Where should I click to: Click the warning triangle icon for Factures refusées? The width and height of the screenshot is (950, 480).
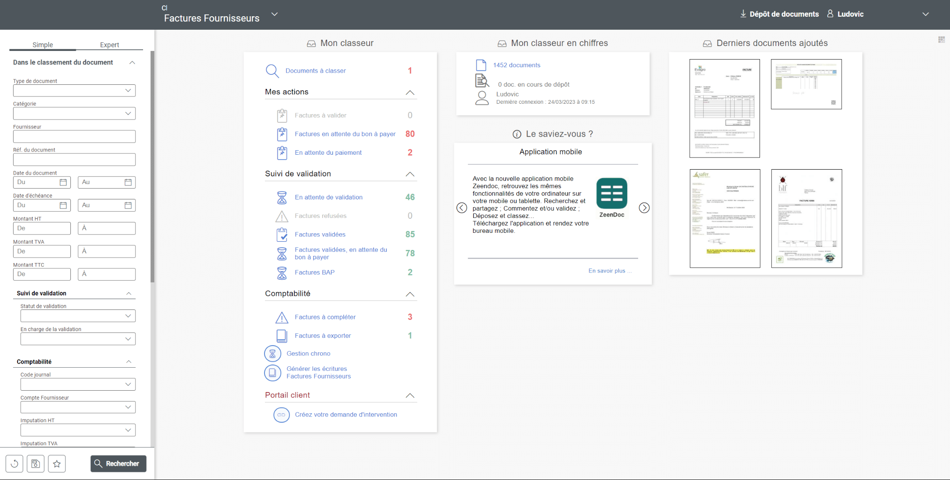point(282,216)
